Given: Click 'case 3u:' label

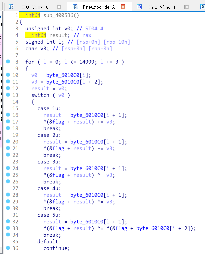Looking at the screenshot, I should (49, 162).
